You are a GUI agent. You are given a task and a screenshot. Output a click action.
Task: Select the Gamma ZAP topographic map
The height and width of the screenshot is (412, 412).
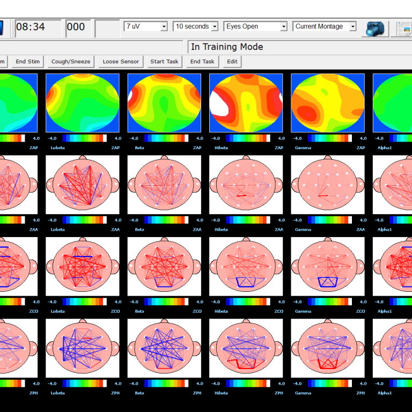328,103
